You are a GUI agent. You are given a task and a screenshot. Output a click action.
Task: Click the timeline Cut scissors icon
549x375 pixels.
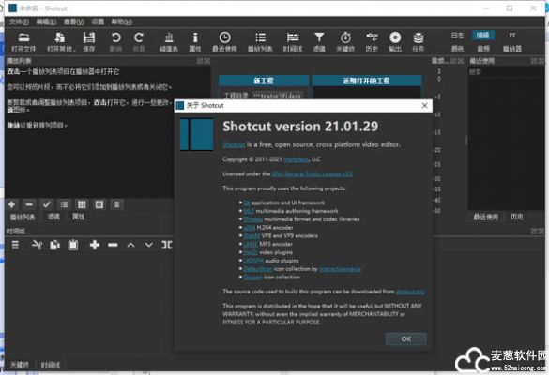(37, 245)
